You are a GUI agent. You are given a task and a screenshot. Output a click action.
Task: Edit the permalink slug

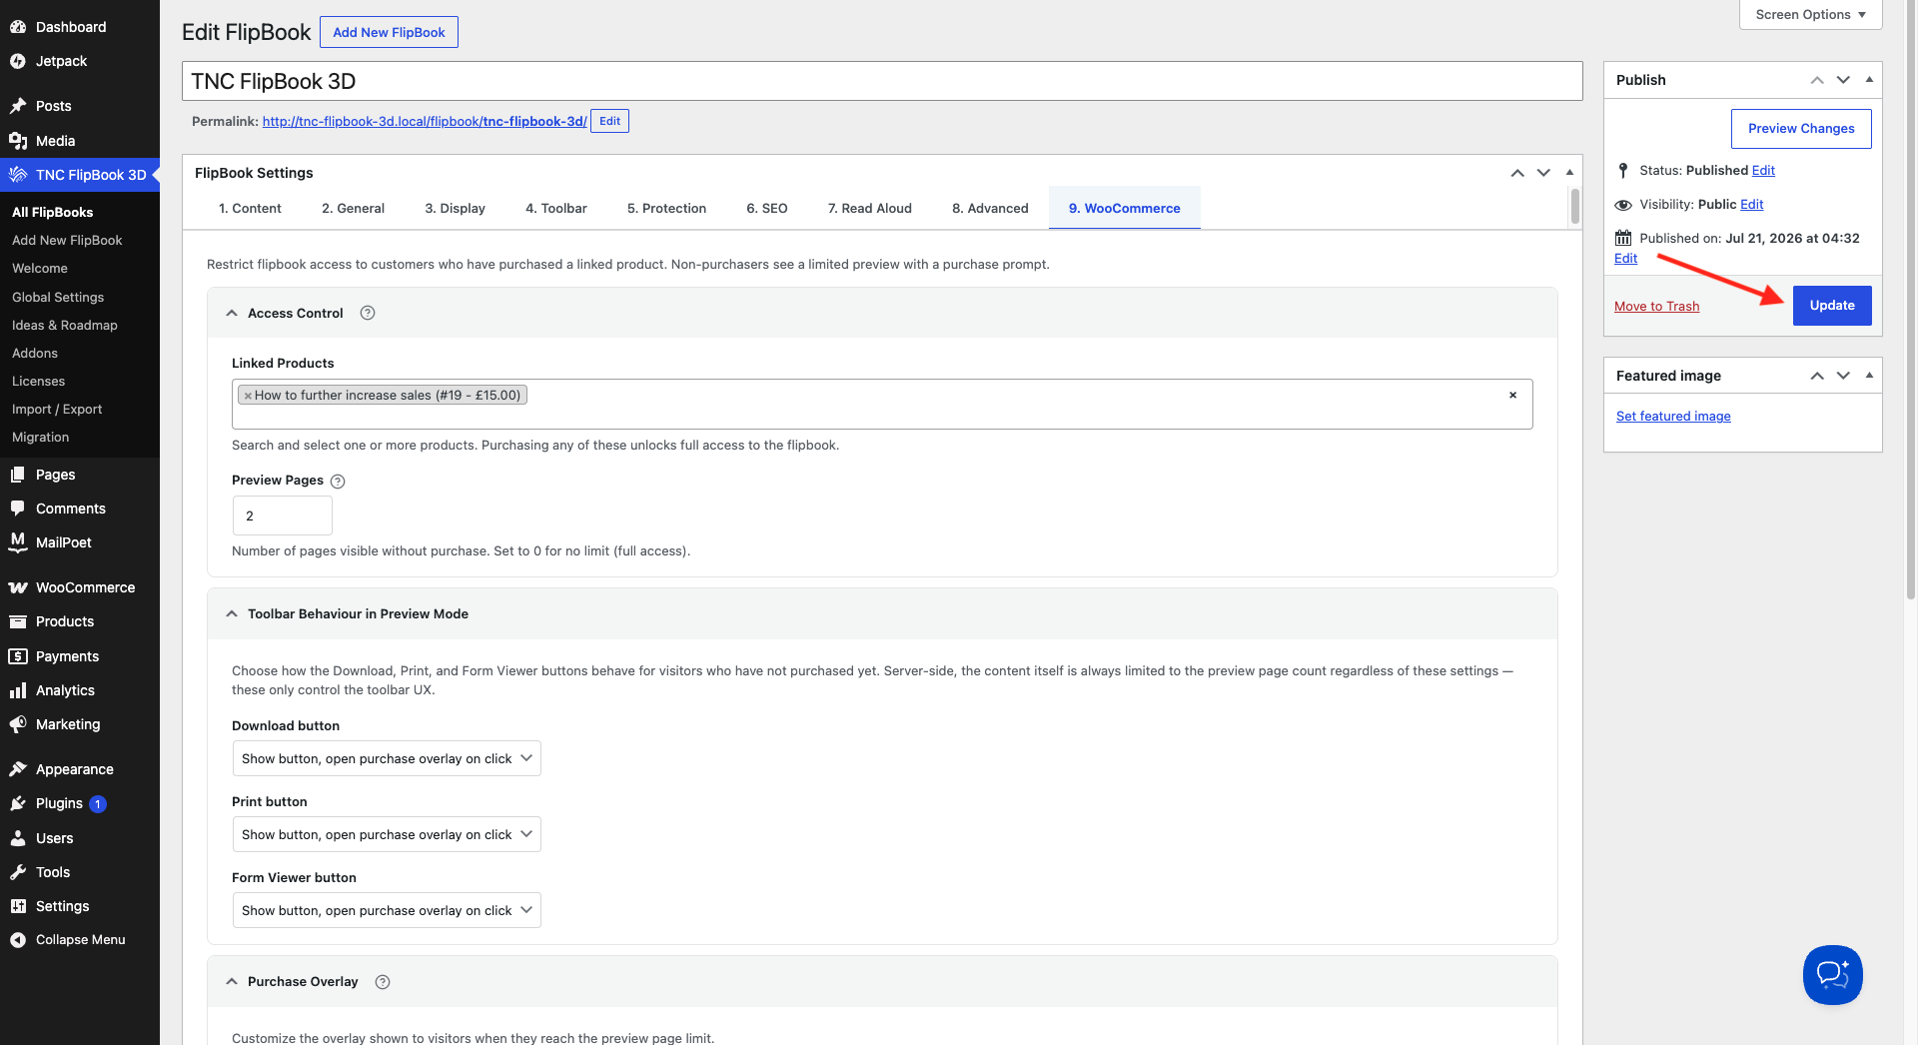[x=609, y=121]
